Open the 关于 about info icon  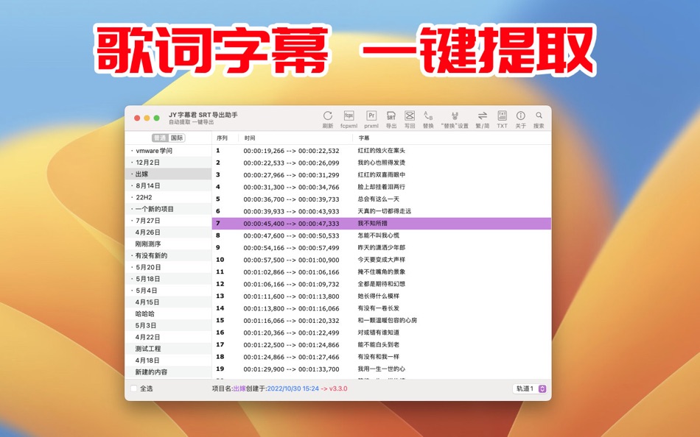520,116
